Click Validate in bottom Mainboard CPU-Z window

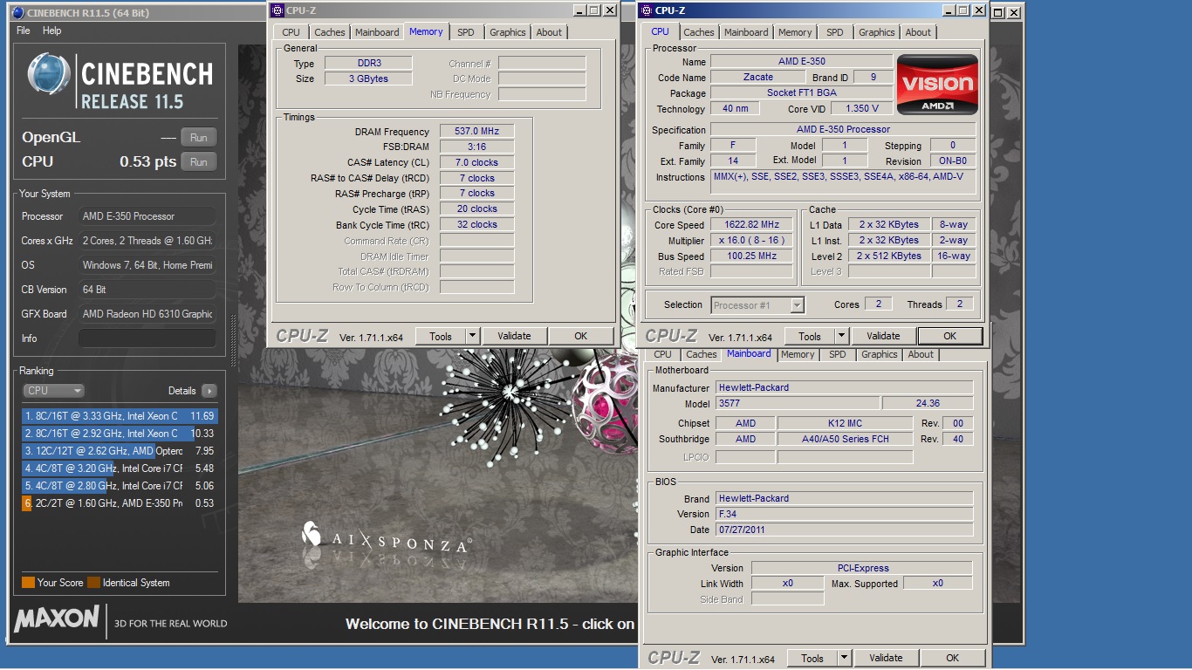pos(886,659)
